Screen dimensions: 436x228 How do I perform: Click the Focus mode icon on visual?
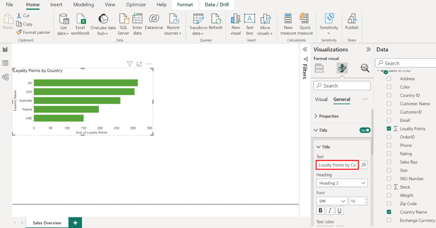[139, 64]
